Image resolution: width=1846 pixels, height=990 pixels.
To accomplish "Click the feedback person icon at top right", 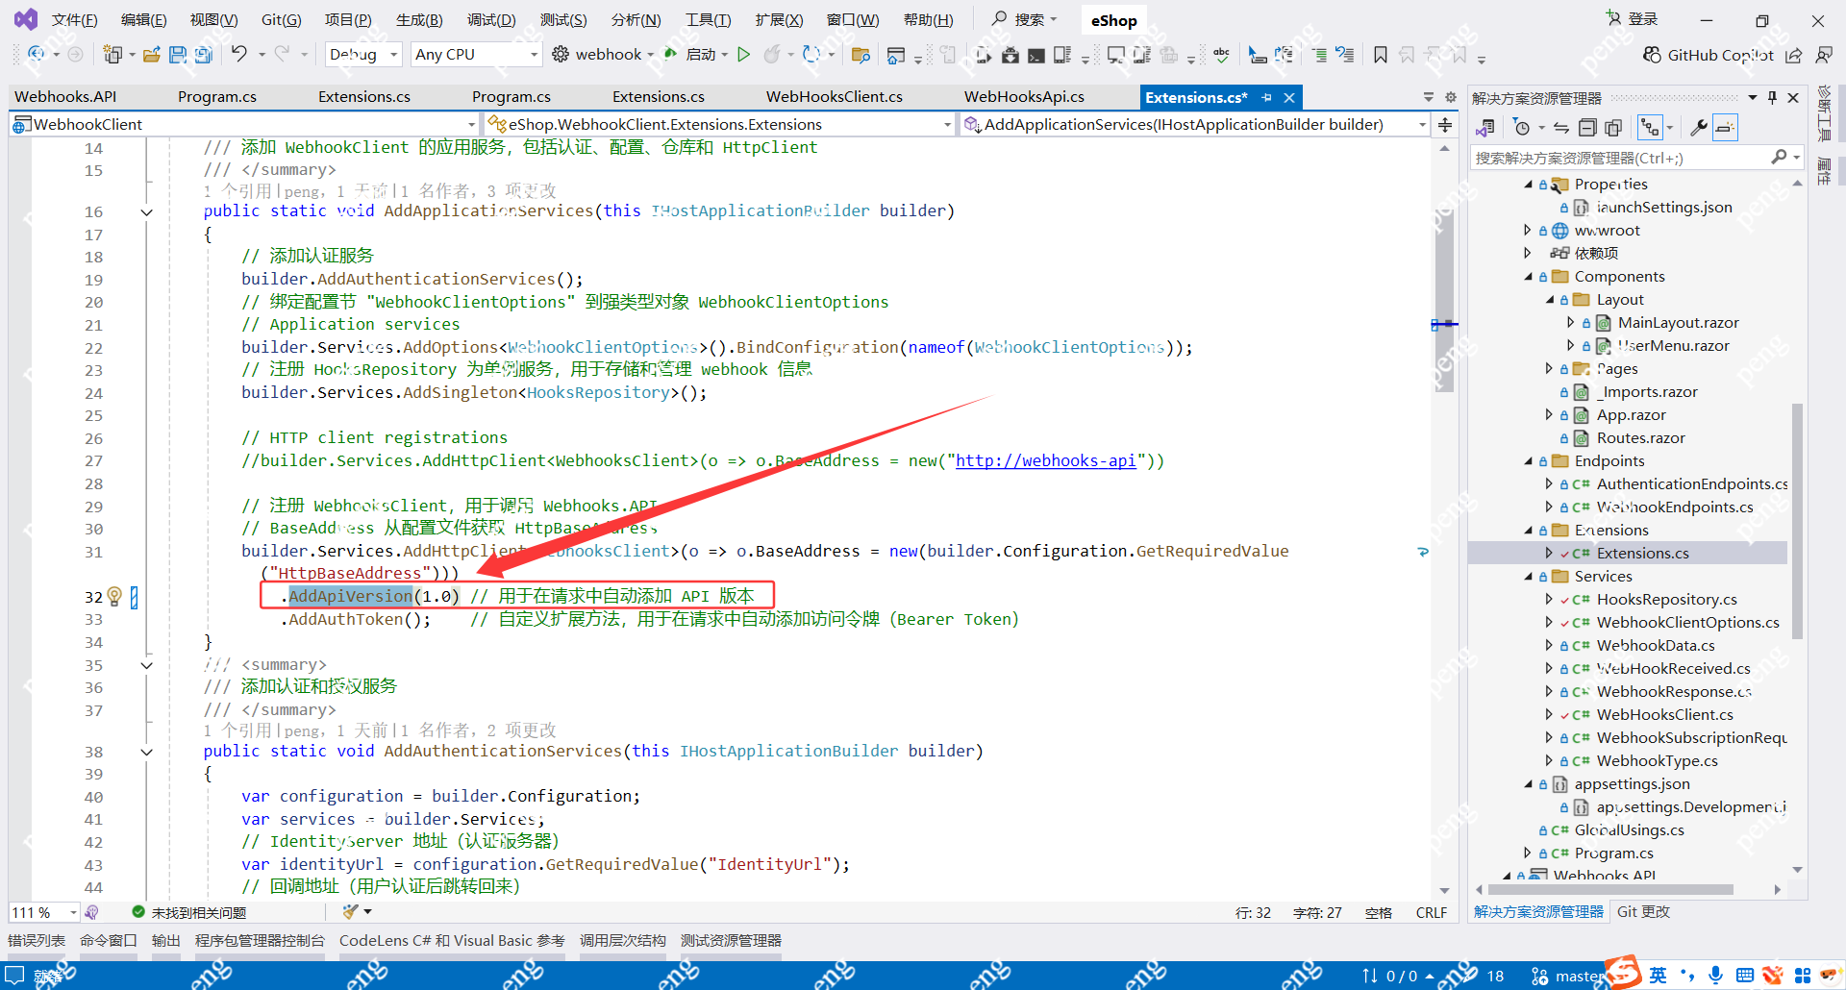I will (x=1824, y=55).
